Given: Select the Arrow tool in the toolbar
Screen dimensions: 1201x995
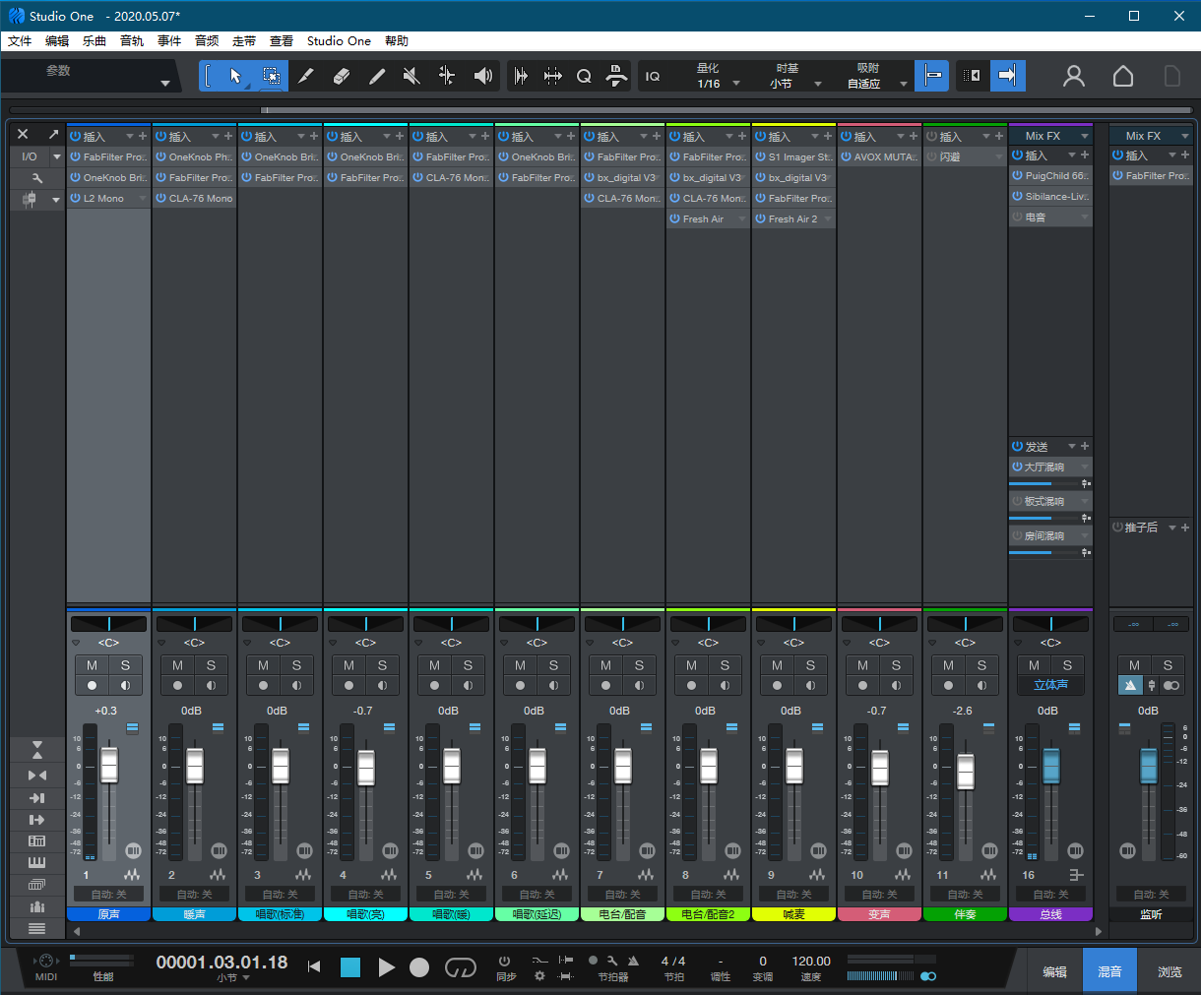Looking at the screenshot, I should [235, 76].
